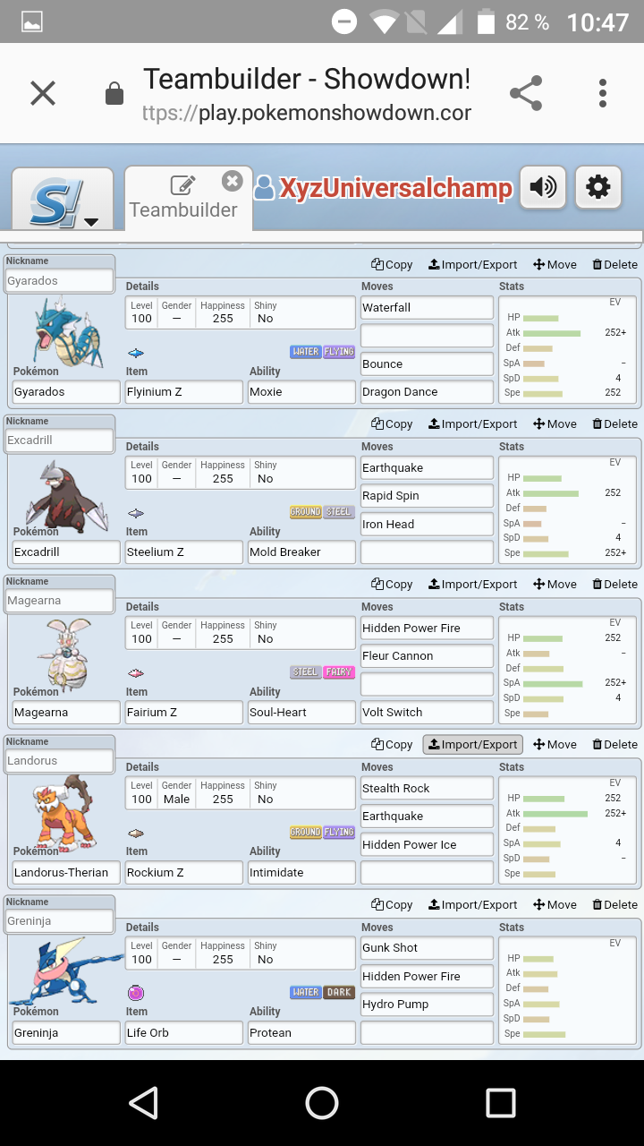
Task: Edit the Stealth Rock move slot
Action: [x=427, y=789]
